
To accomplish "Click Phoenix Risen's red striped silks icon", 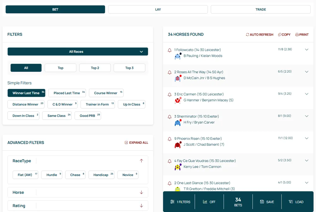I will tap(178, 145).
